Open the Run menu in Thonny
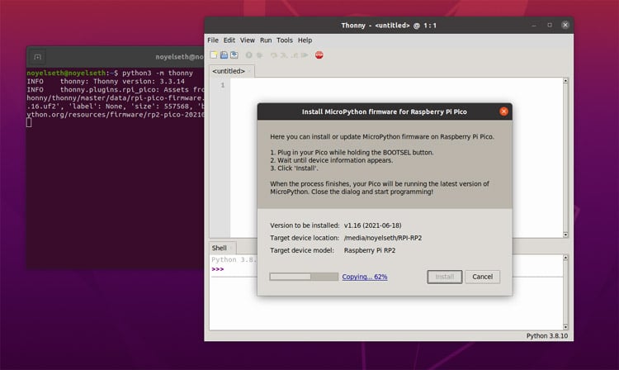The width and height of the screenshot is (619, 370). [266, 40]
